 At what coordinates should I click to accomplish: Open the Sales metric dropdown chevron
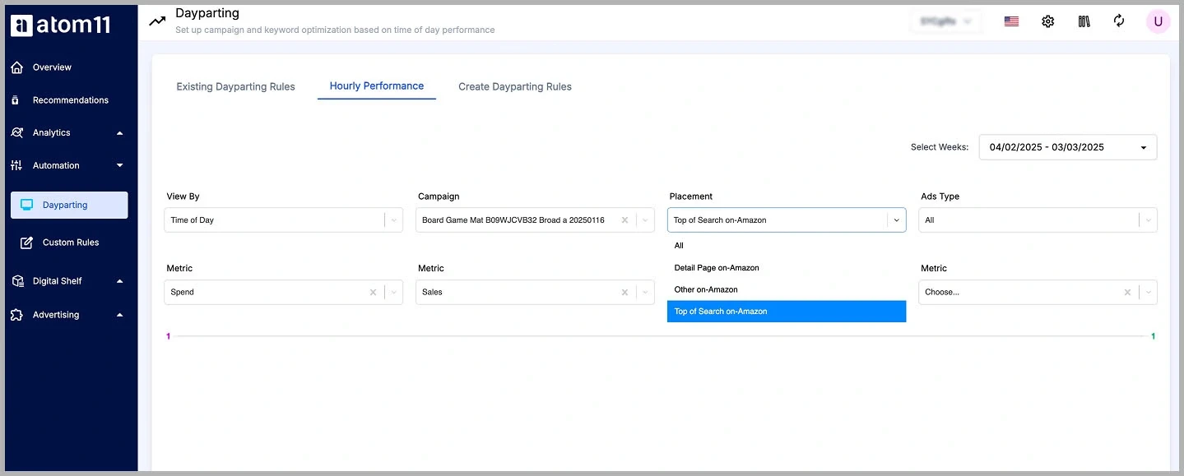(645, 292)
